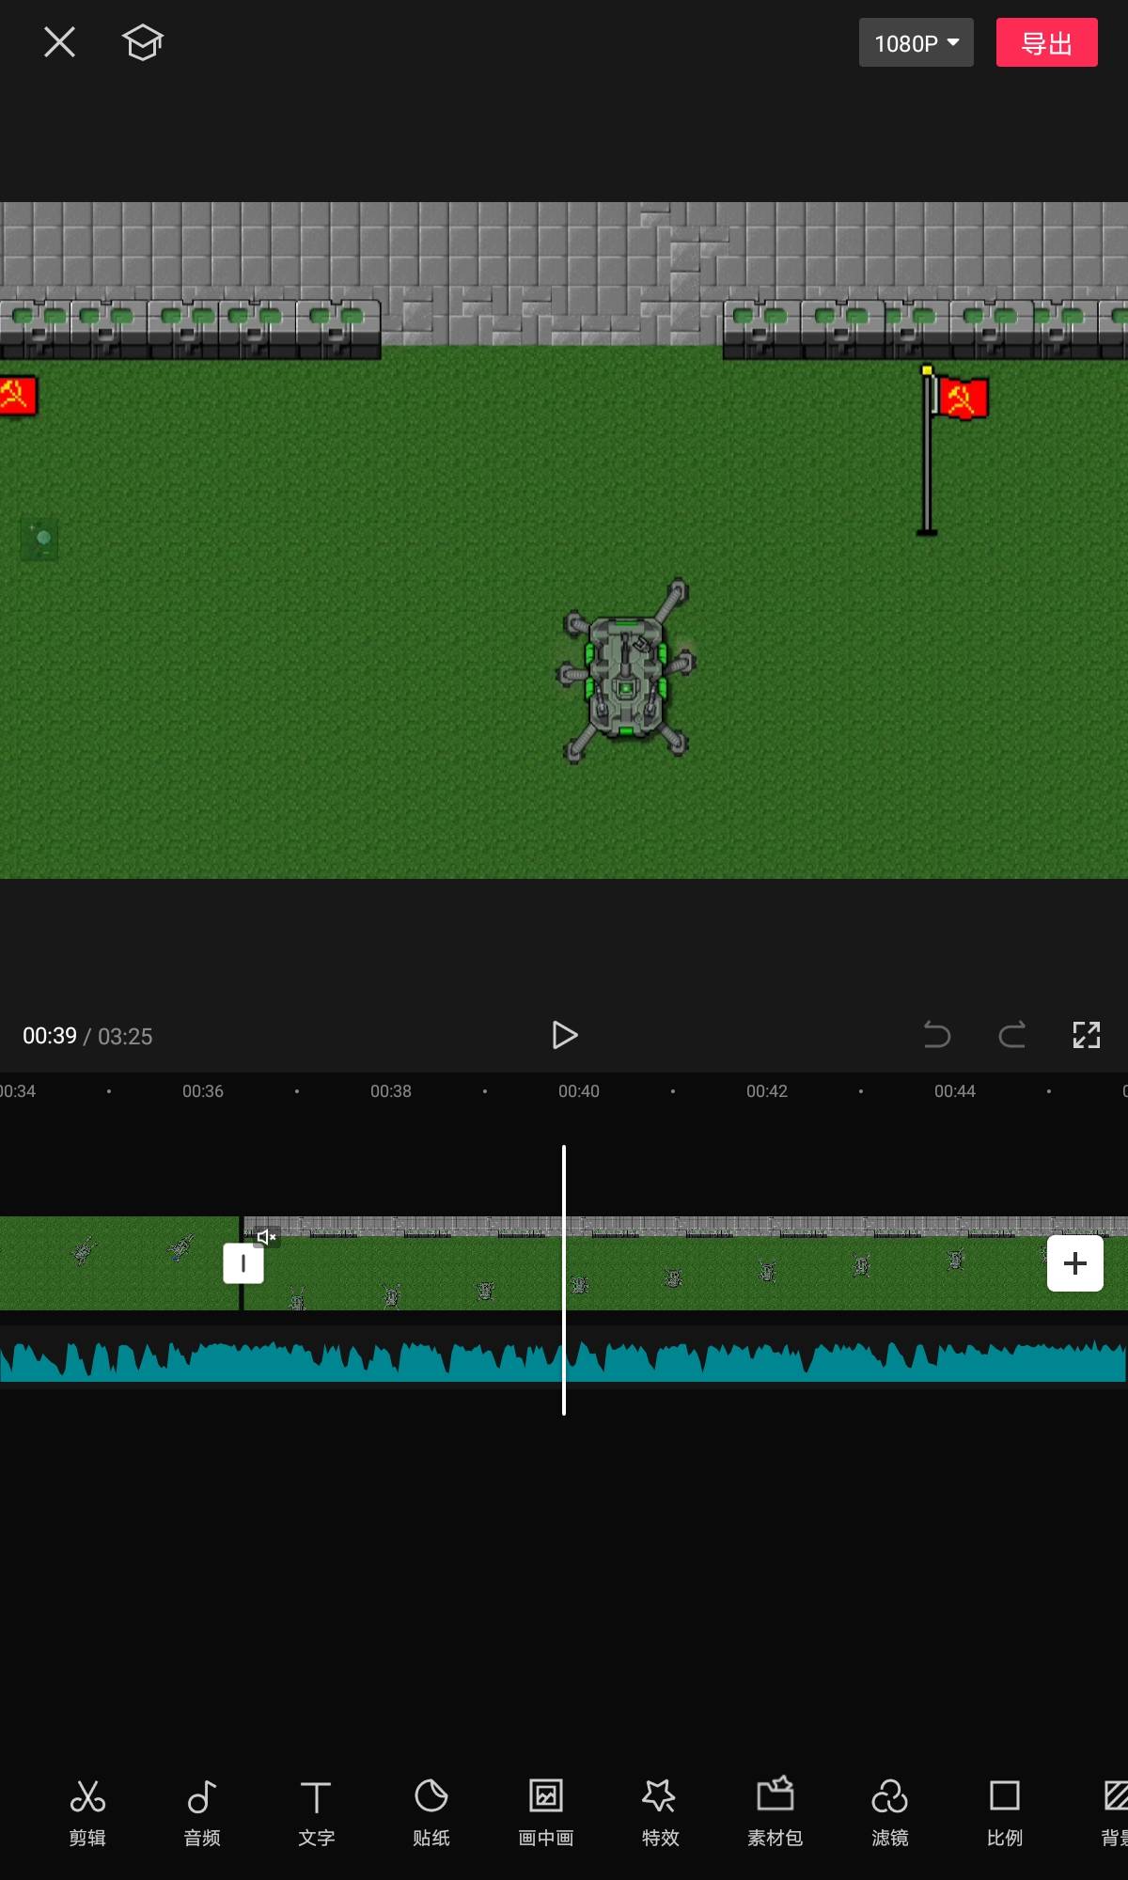Click the transition marker between clips
Screen dimensions: 1128x1880
[243, 1263]
